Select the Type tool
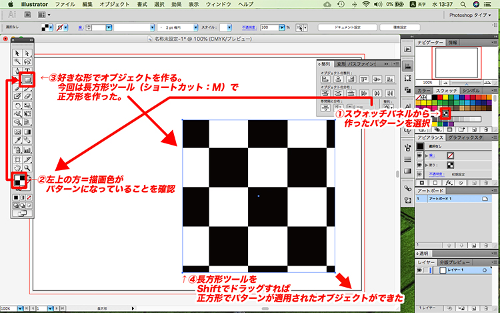Image resolution: width=500 pixels, height=313 pixels. [x=27, y=70]
